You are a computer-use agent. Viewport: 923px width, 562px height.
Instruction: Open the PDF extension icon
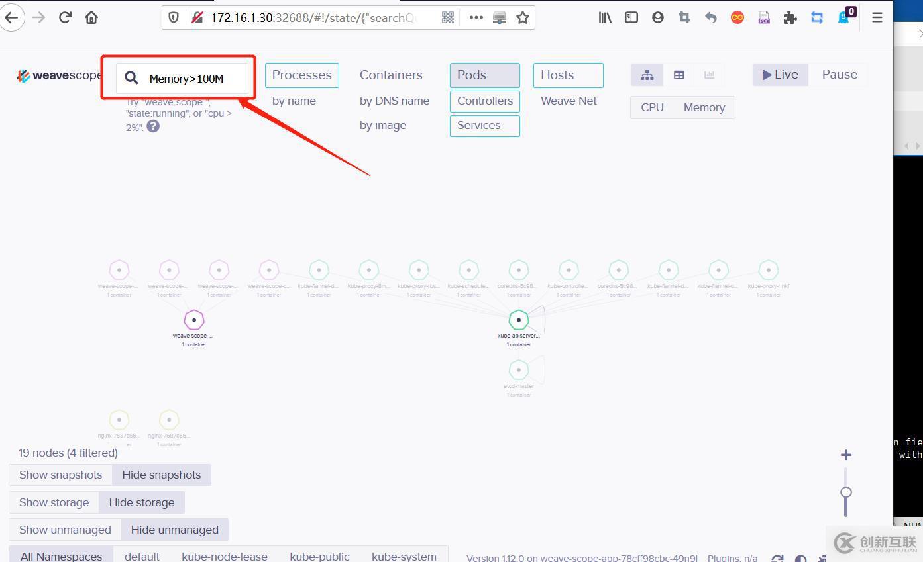(764, 18)
